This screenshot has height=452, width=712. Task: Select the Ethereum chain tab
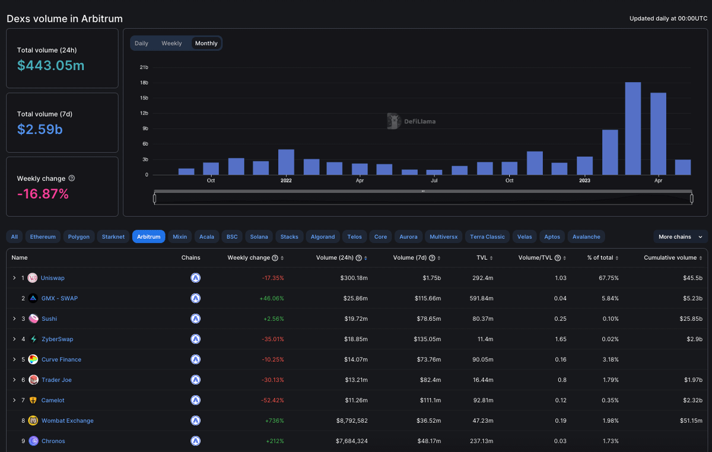click(x=43, y=237)
